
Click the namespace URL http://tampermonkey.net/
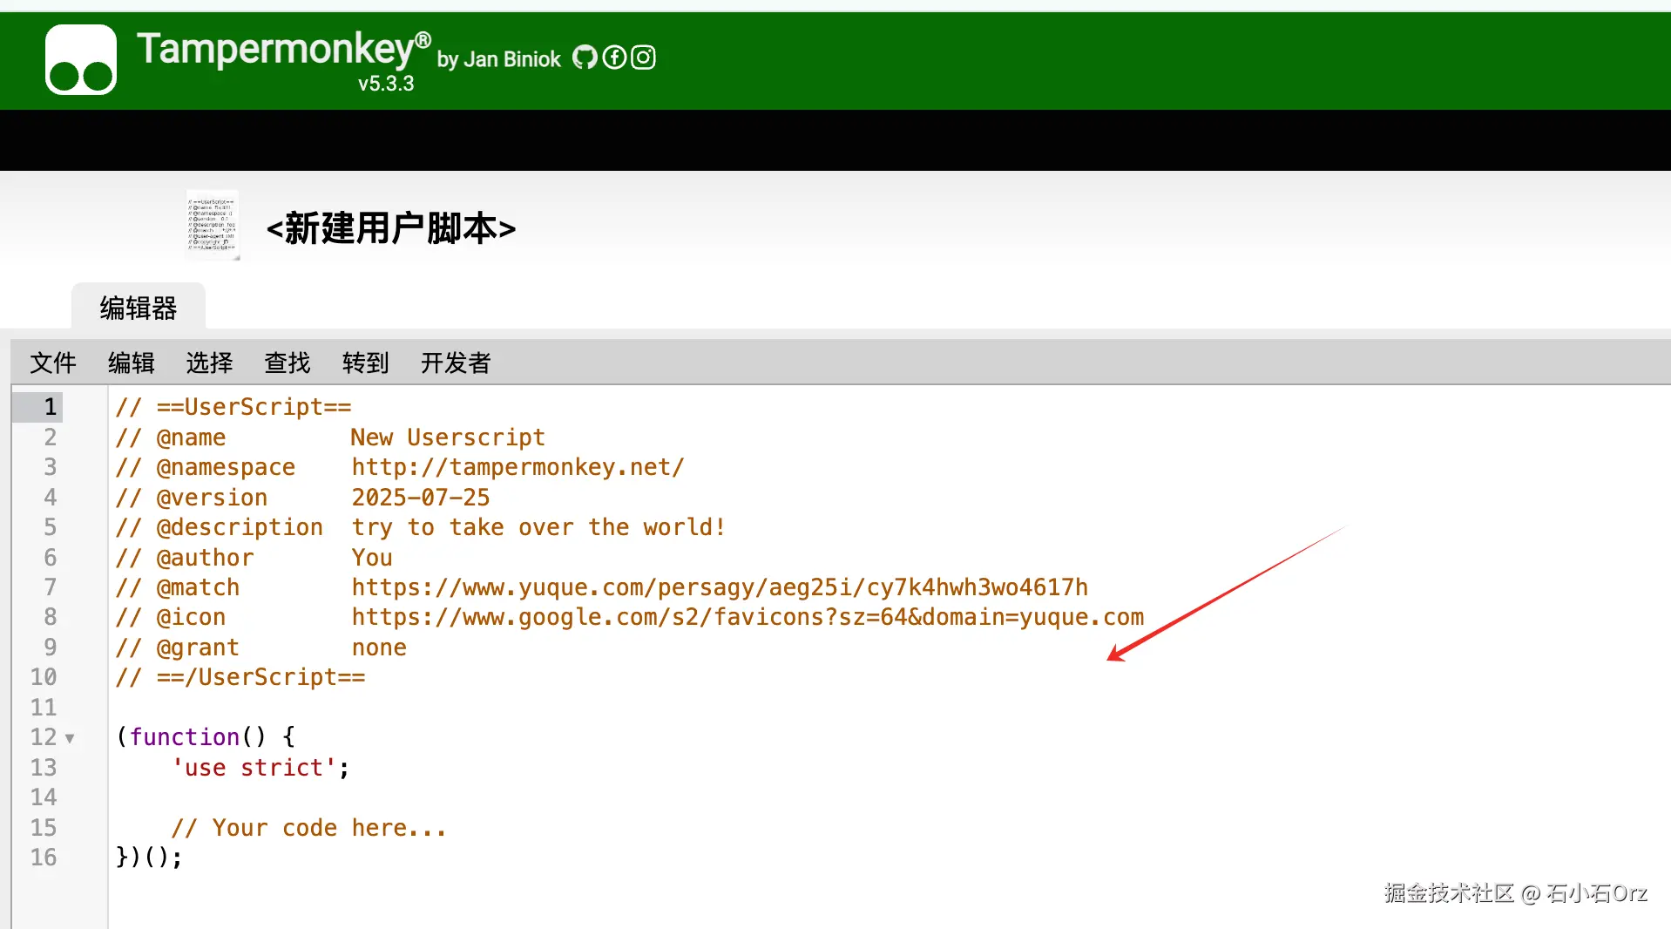tap(518, 467)
